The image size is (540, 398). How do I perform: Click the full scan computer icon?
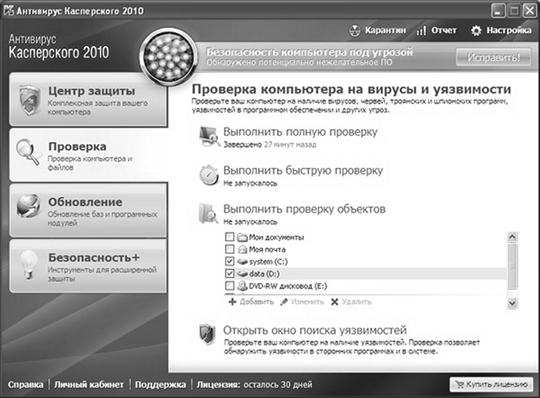tap(209, 137)
